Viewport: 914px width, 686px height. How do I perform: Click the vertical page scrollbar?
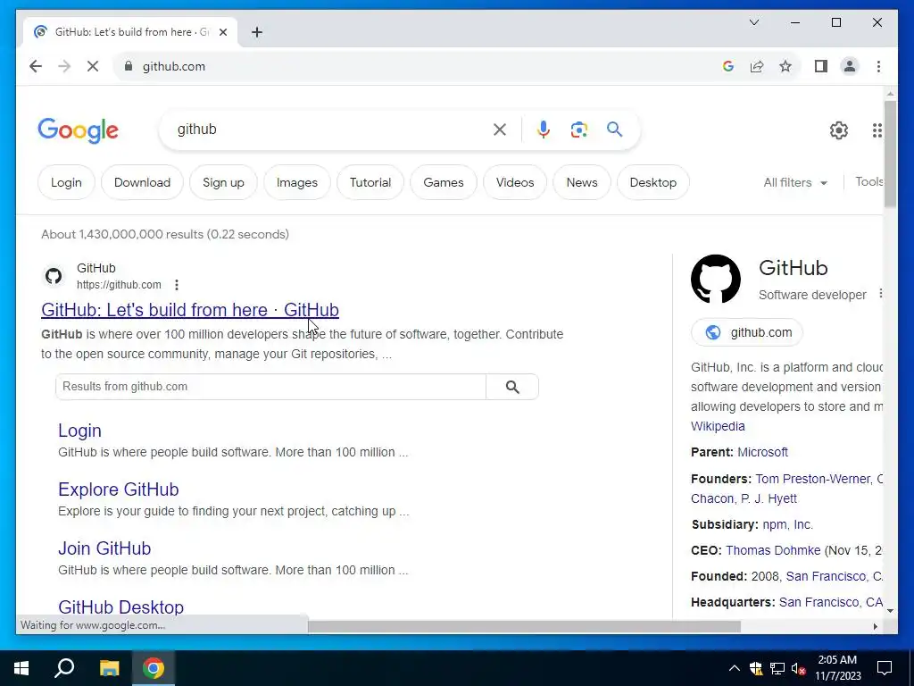pyautogui.click(x=890, y=154)
